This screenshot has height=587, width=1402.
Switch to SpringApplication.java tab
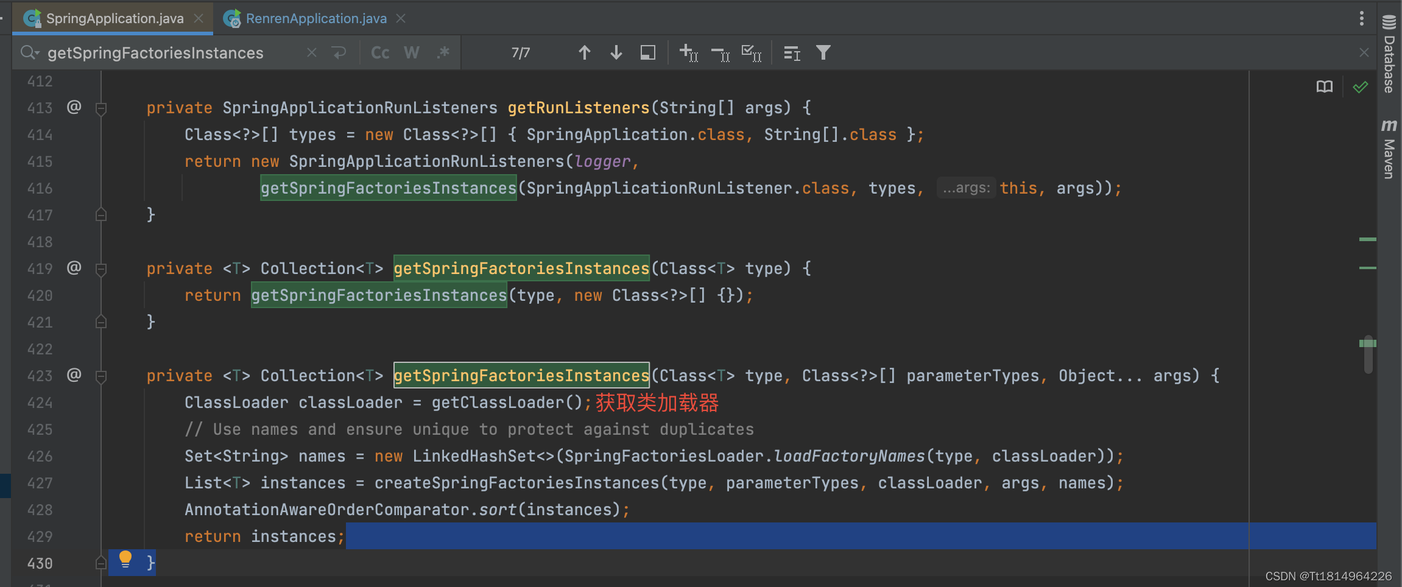coord(114,18)
